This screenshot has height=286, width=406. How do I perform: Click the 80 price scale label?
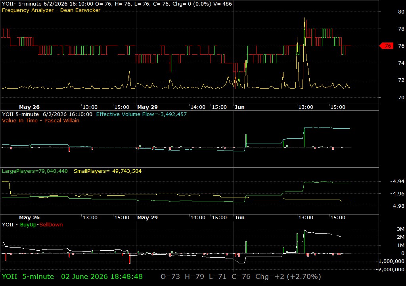coord(401,12)
